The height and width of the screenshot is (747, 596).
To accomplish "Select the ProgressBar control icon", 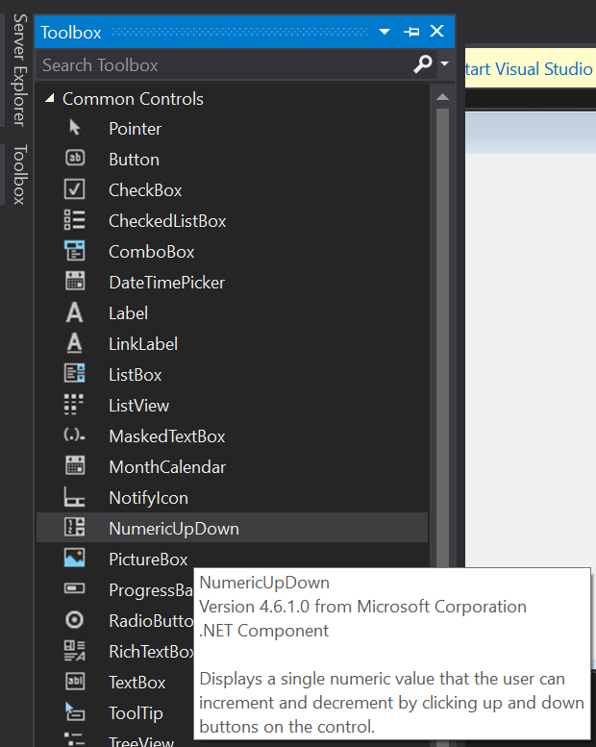I will 75,588.
